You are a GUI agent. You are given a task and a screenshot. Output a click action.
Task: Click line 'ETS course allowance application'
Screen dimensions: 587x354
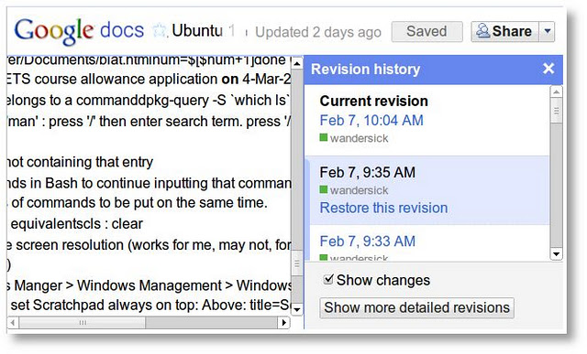click(149, 79)
